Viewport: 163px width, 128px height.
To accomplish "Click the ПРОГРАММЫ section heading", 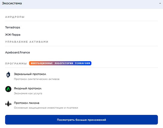I will coord(16,64).
